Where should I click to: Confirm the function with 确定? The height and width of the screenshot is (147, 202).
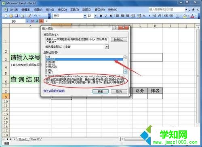[x=101, y=92]
